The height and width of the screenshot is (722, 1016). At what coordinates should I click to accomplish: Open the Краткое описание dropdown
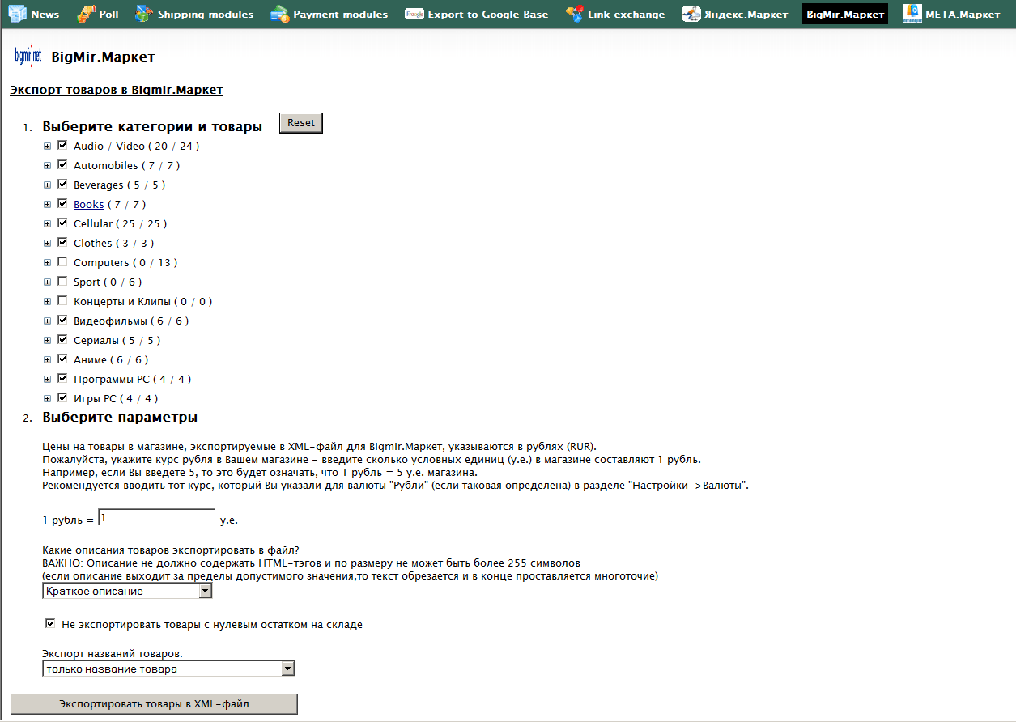(x=127, y=592)
